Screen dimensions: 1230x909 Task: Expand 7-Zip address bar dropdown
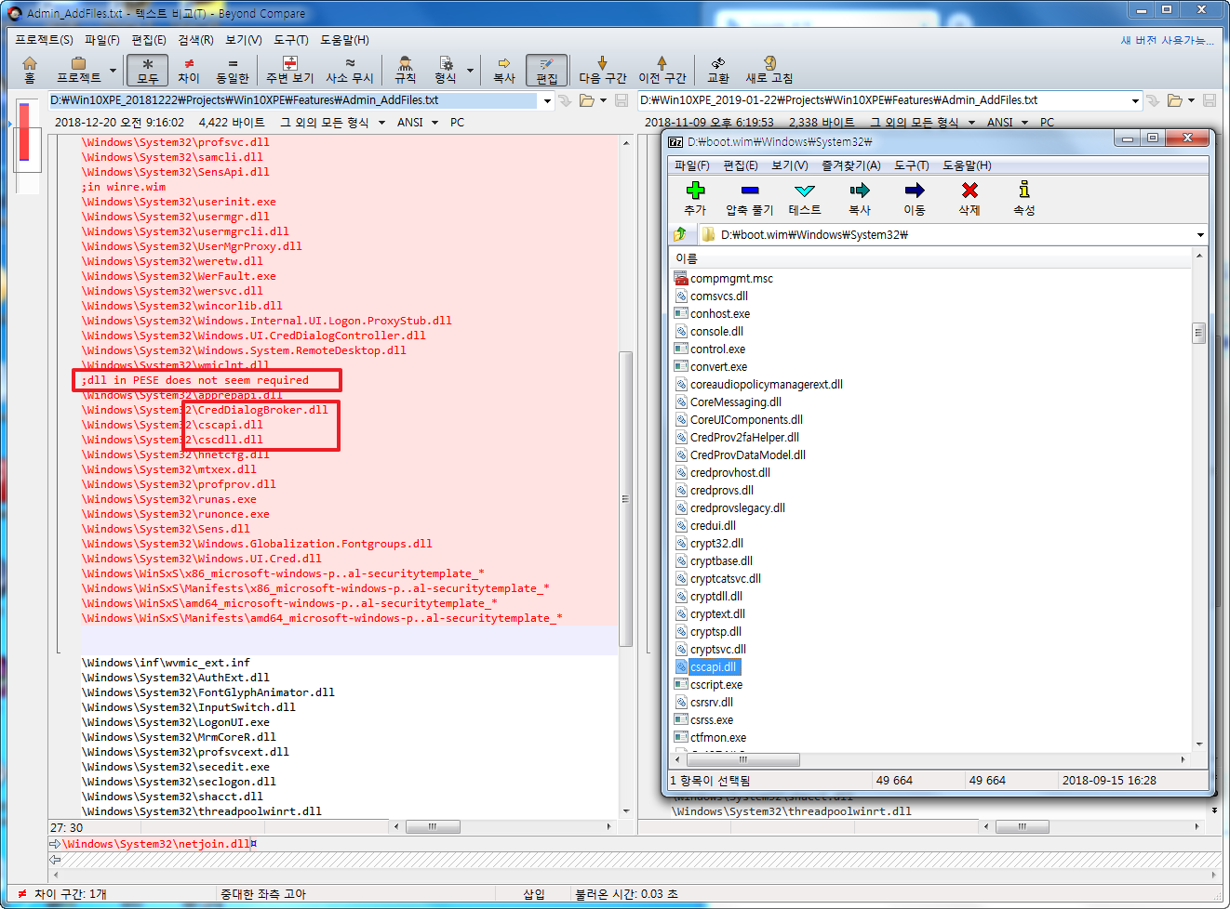coord(1200,235)
